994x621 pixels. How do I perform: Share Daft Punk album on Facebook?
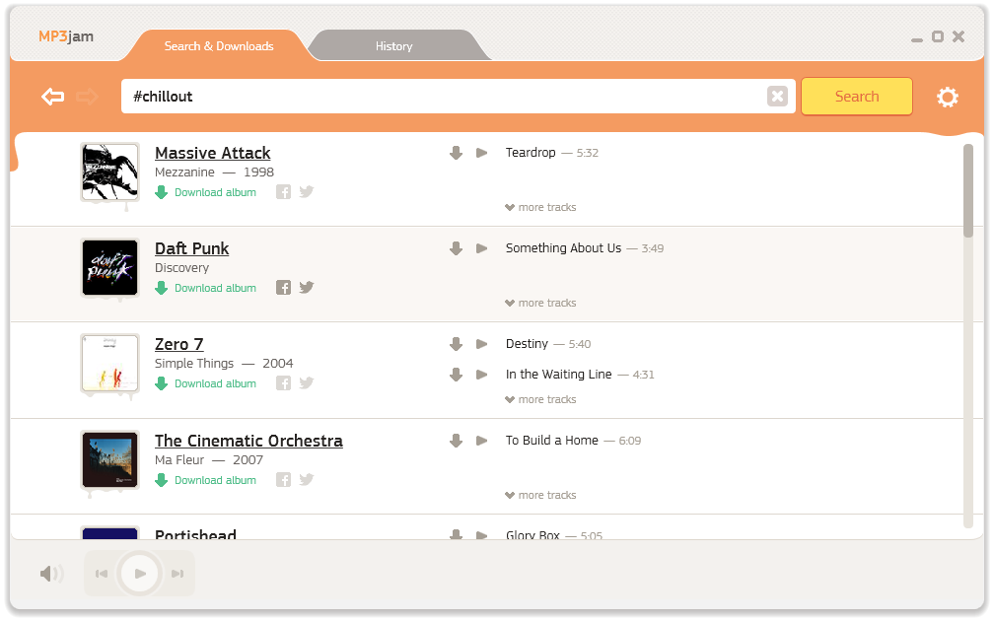click(x=283, y=288)
